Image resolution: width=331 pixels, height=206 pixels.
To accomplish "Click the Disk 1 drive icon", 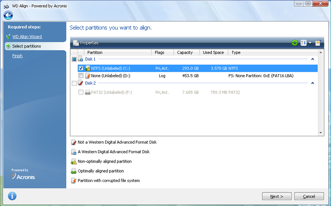I will (81, 59).
